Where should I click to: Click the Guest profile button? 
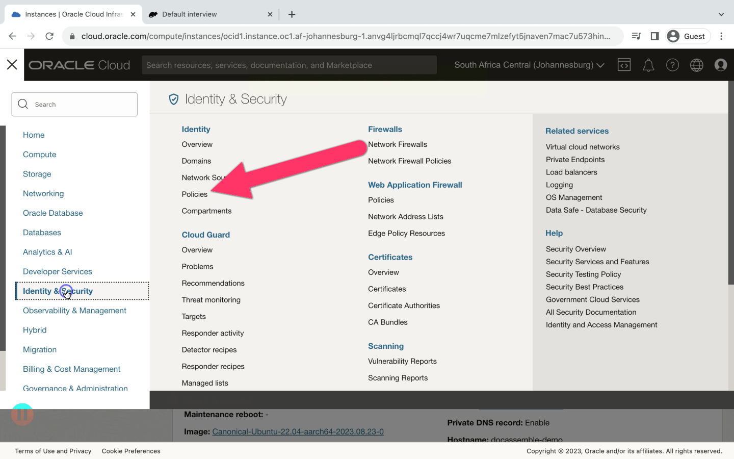point(688,36)
